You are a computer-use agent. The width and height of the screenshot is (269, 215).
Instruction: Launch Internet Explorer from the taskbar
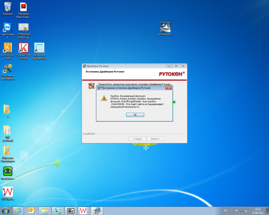tap(18, 211)
